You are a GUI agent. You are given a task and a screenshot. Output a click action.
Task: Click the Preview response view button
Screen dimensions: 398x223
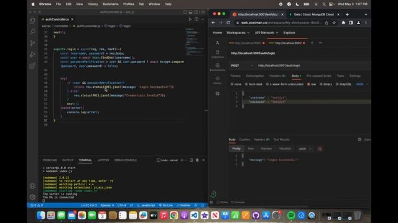(x=266, y=149)
